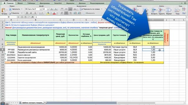Confirm formula entry with checkmark
188x105 pixels.
tap(26, 17)
